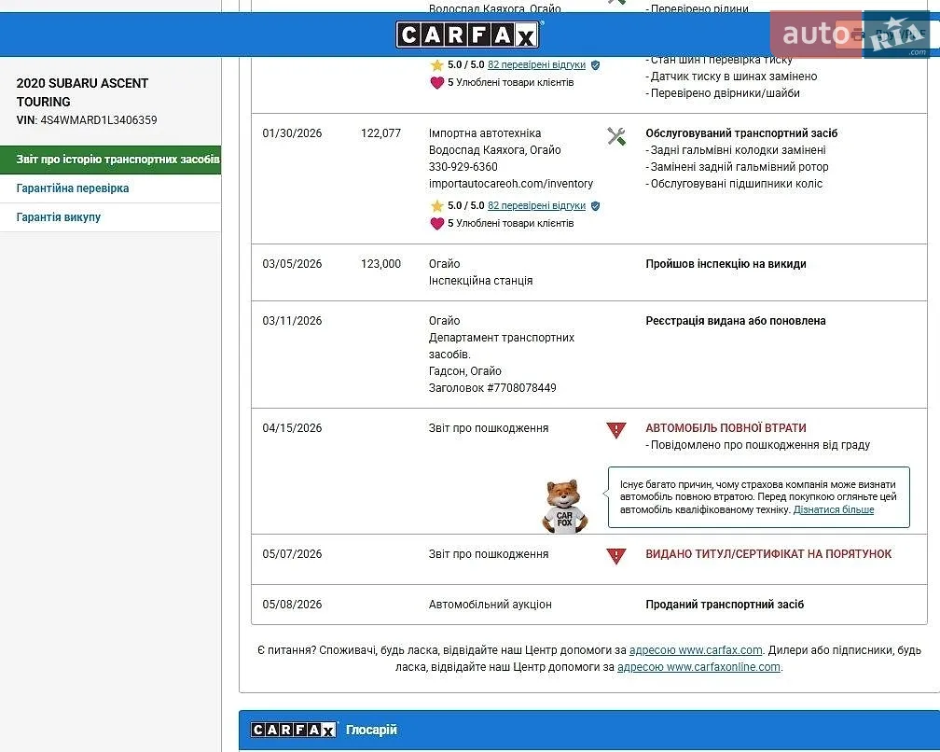Image resolution: width=940 pixels, height=752 pixels.
Task: Click Повідомлено про пошкодження від граду
Action: [758, 445]
